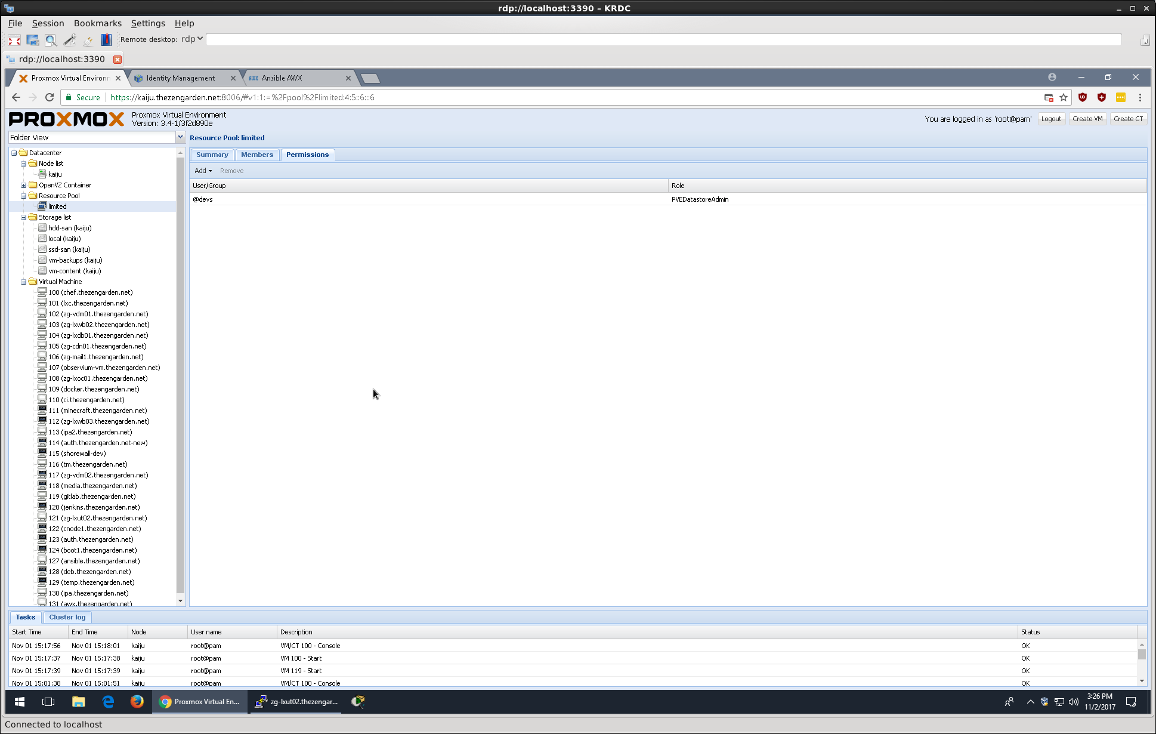Screen dimensions: 1156x734
Task: Click the Create VM button
Action: click(x=1087, y=119)
